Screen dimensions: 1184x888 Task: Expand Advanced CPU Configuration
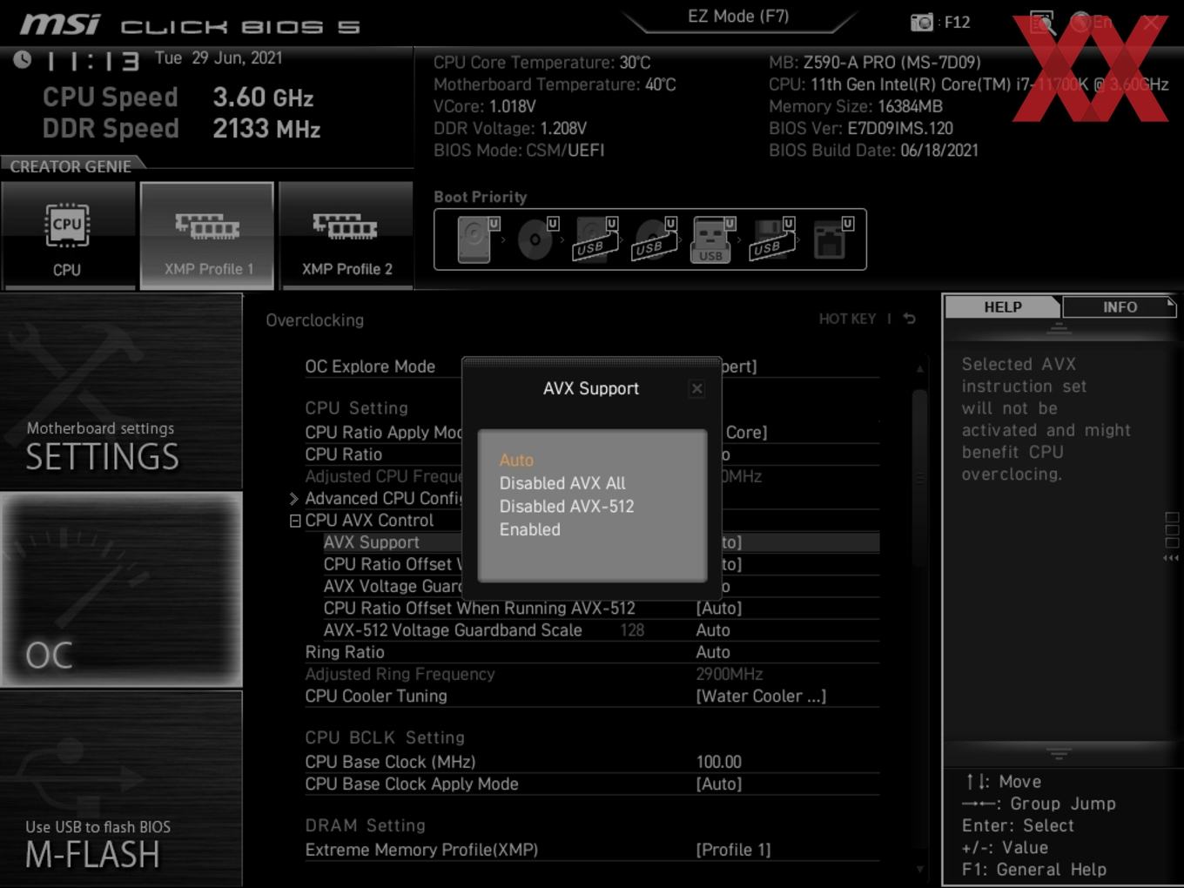click(x=294, y=499)
